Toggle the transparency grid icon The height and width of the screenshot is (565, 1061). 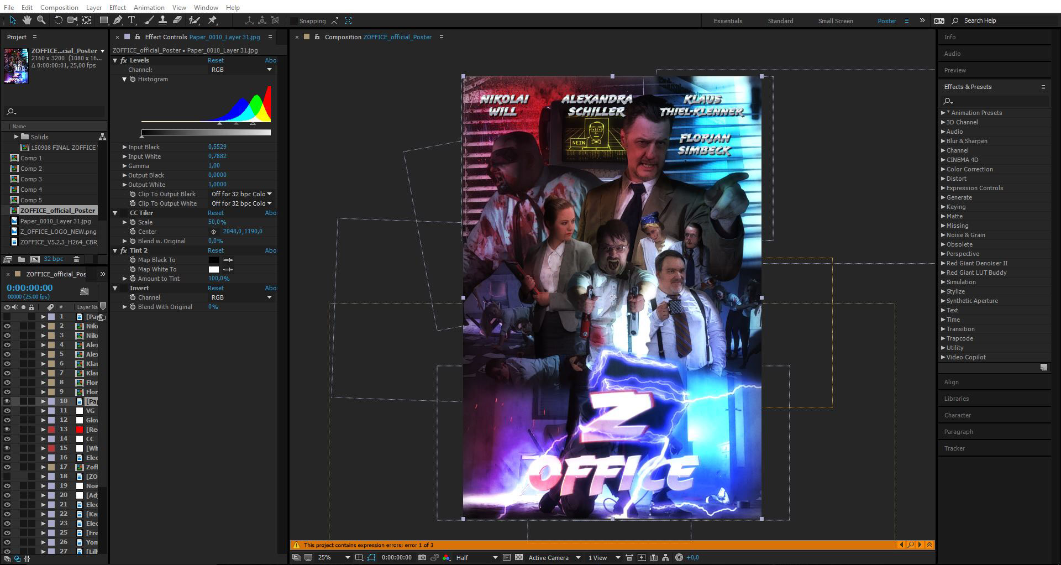518,557
